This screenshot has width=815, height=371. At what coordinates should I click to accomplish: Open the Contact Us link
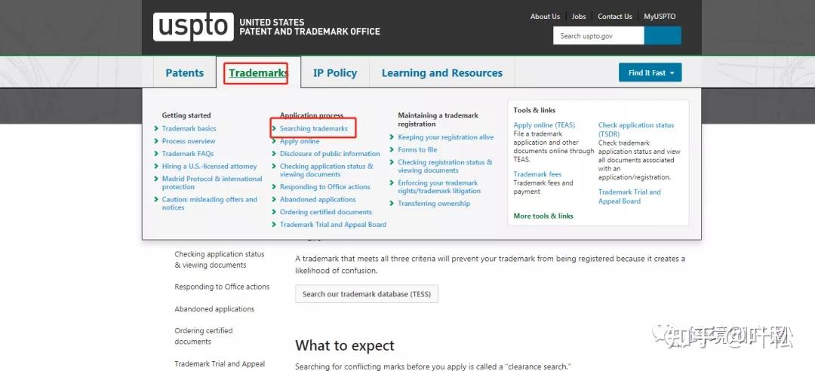tap(615, 17)
